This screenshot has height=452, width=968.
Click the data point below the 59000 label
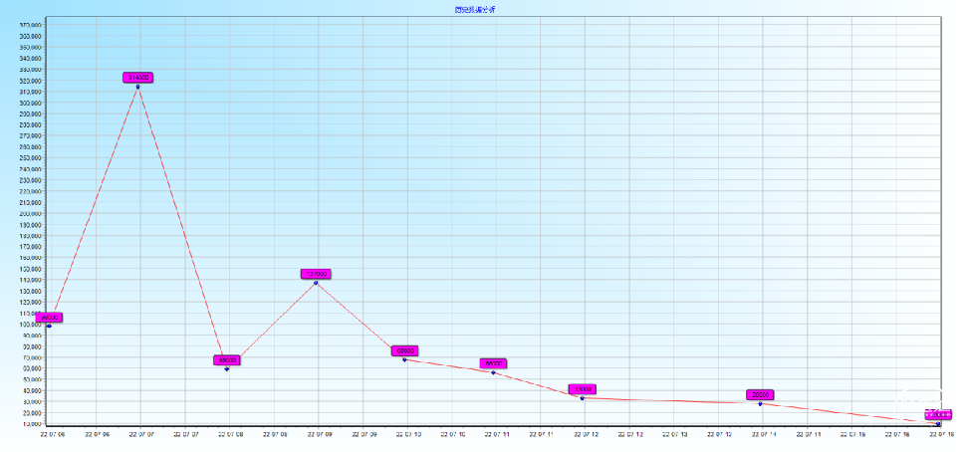pyautogui.click(x=226, y=368)
